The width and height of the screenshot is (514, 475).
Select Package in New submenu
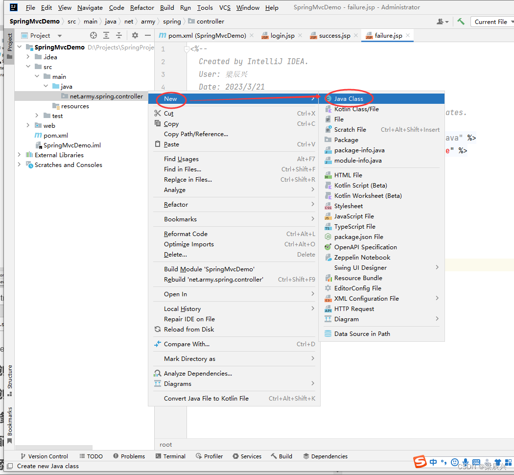(x=381, y=140)
